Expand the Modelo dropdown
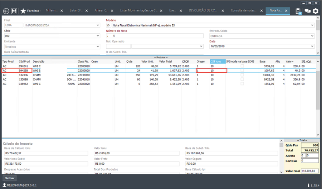This screenshot has height=189, width=322. [312, 25]
